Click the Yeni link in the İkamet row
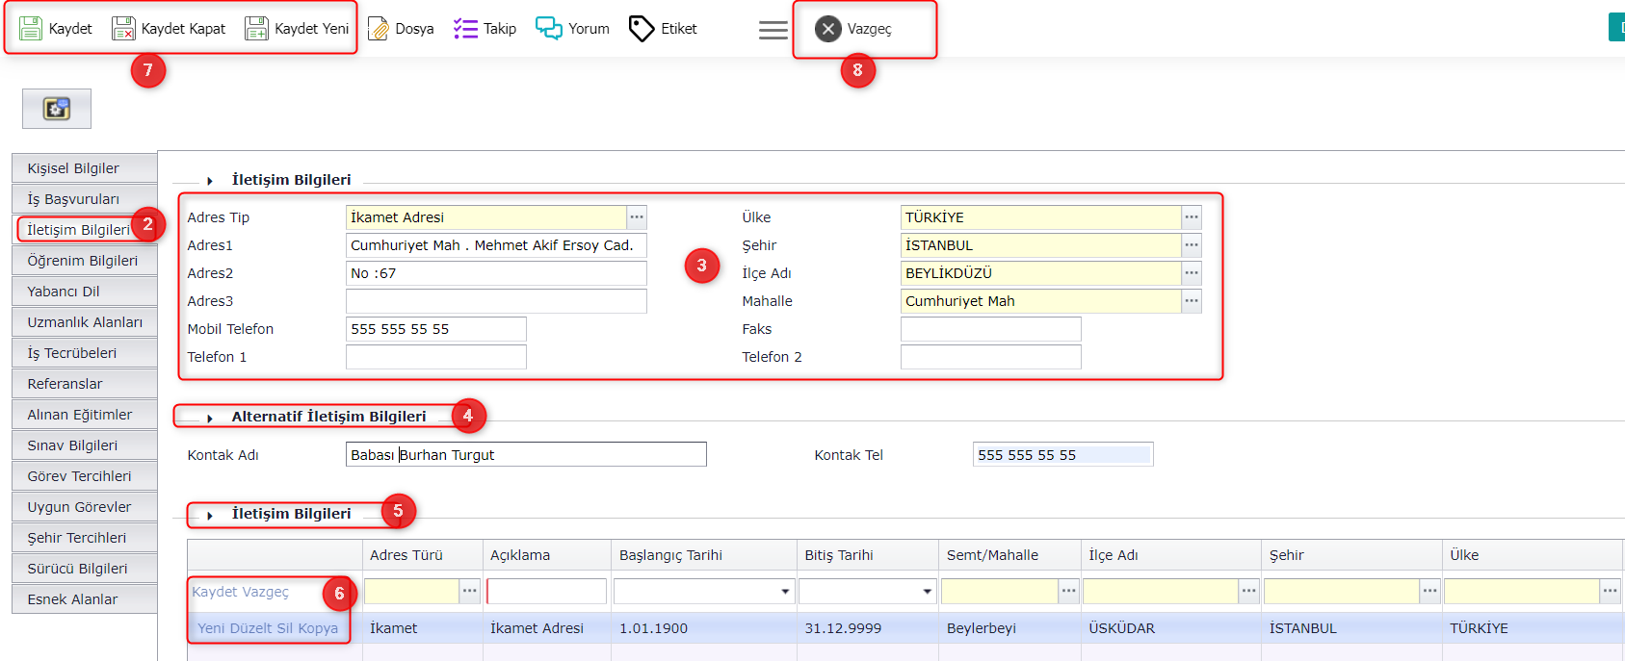 pyautogui.click(x=212, y=628)
